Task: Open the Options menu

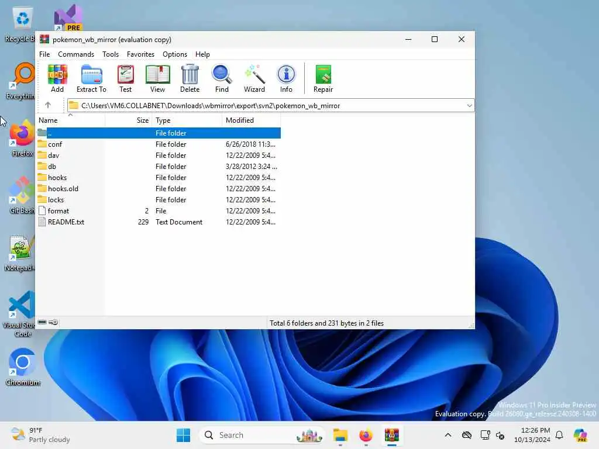Action: pos(175,54)
